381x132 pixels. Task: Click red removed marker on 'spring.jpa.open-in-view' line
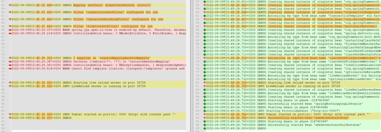click(x=10, y=30)
